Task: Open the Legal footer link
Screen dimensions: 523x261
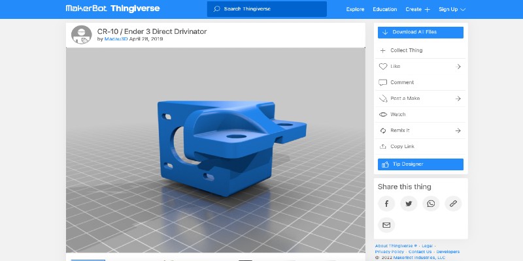Action: tap(428, 246)
